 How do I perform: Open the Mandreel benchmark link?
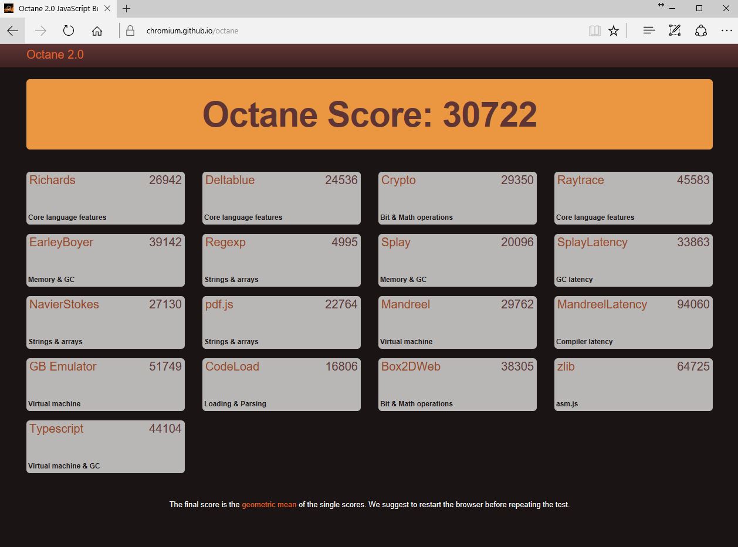pos(405,304)
